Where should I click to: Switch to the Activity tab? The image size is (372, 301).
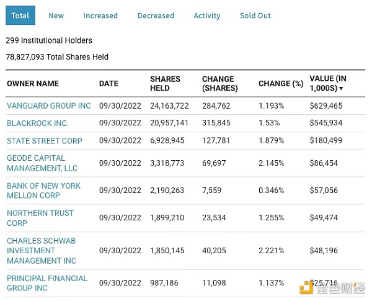[207, 16]
